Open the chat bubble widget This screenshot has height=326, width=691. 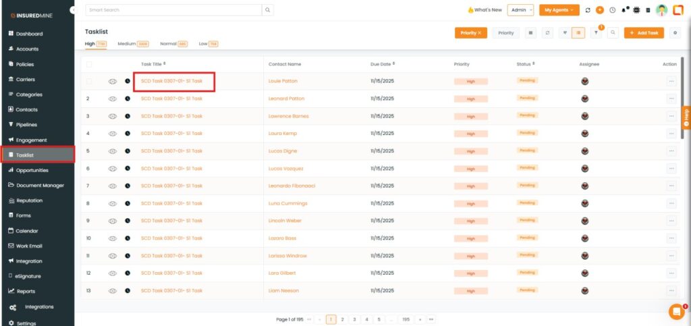(x=676, y=311)
